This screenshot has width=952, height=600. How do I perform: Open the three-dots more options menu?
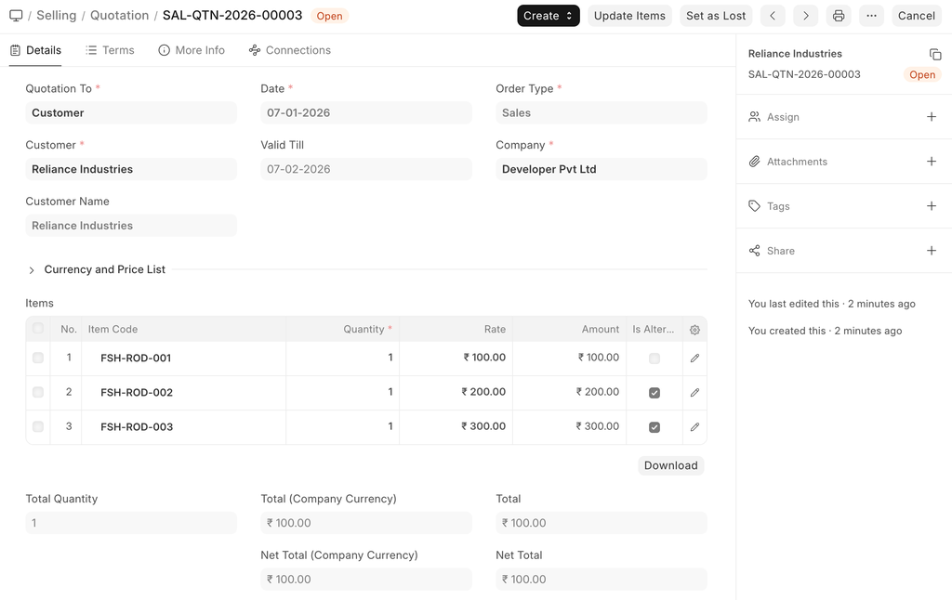pyautogui.click(x=871, y=16)
